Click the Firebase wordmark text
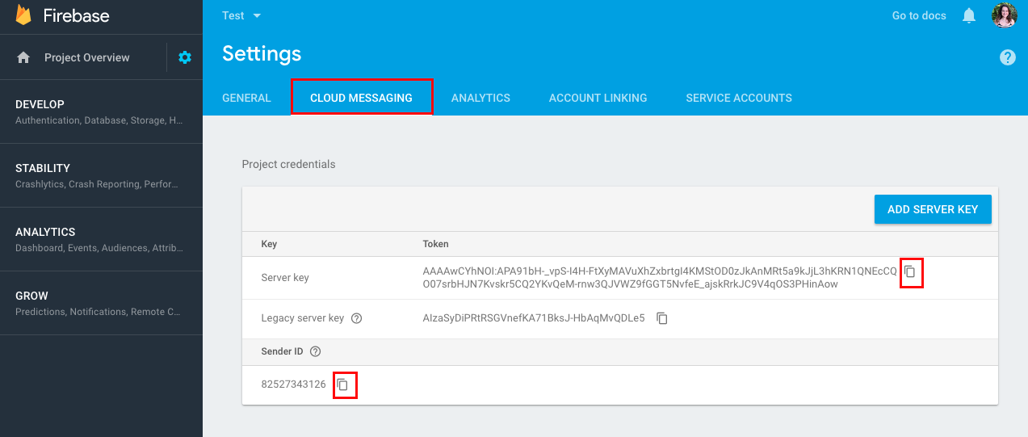 pos(76,15)
